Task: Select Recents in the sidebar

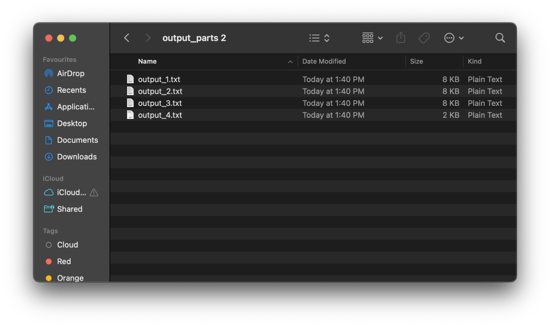Action: (x=71, y=90)
